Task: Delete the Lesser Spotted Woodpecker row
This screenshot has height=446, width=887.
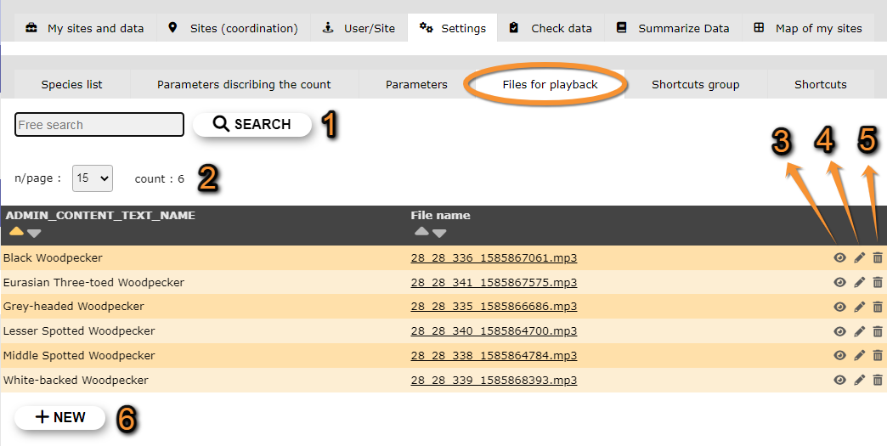Action: click(878, 331)
